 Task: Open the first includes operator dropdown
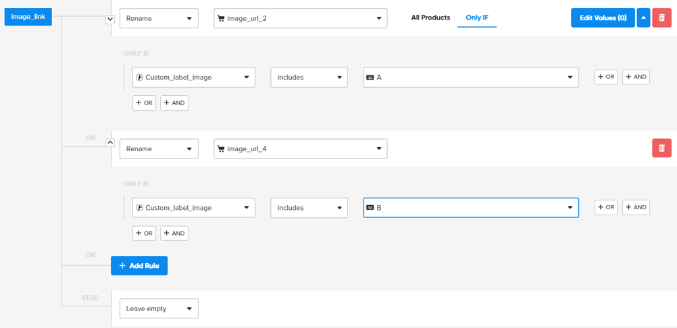point(309,78)
